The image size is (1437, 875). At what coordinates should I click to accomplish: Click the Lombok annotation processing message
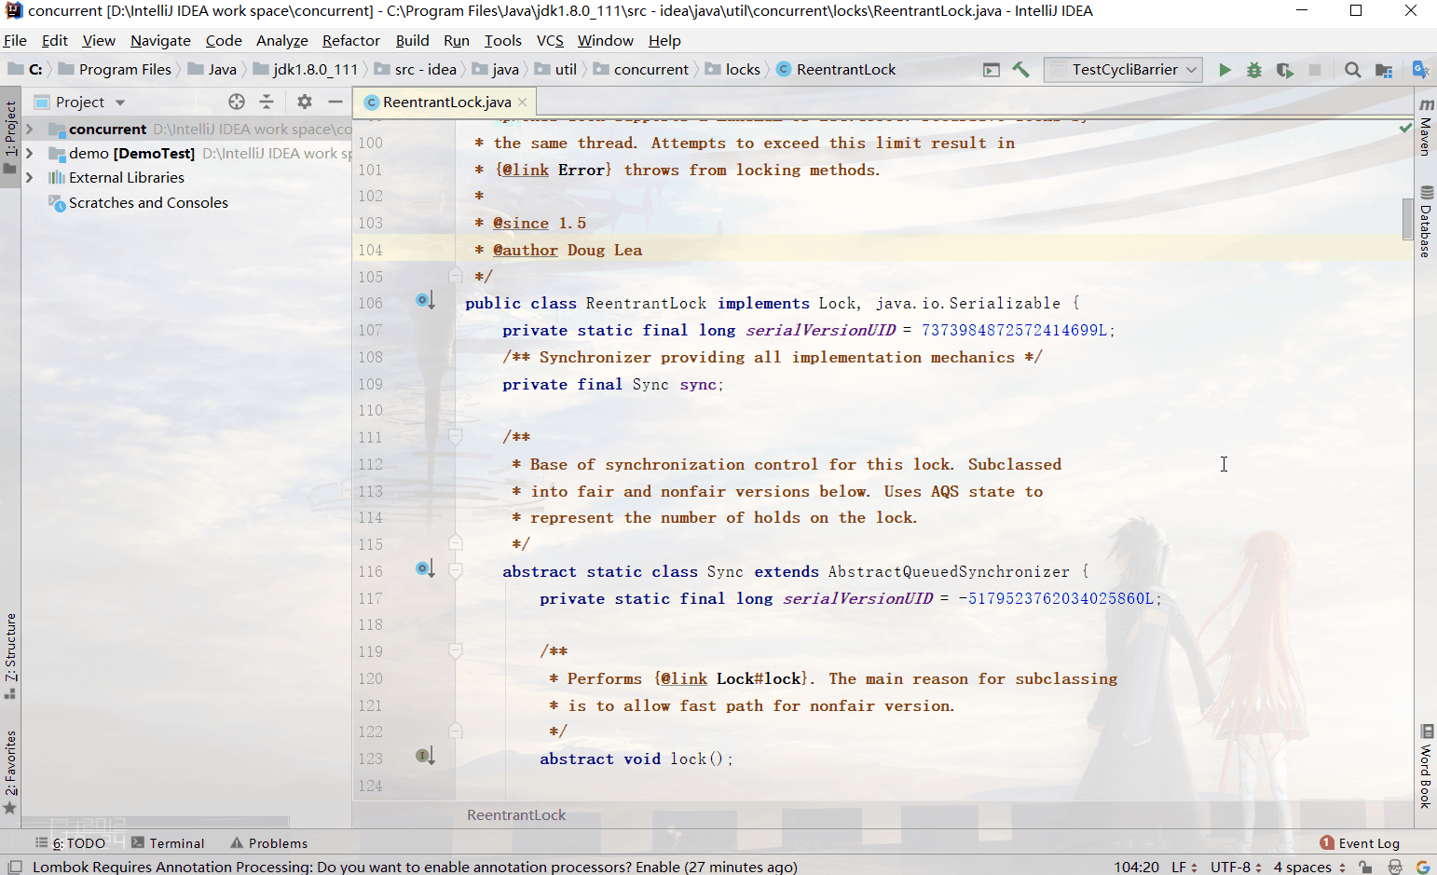click(x=415, y=867)
